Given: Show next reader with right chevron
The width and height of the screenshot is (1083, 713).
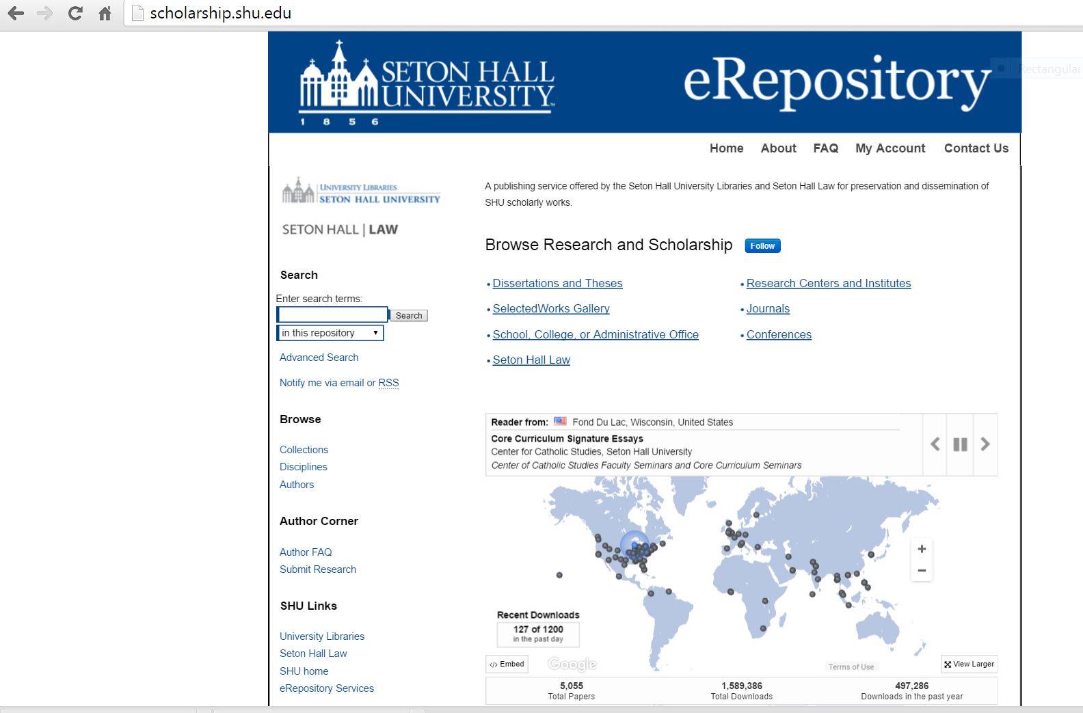Looking at the screenshot, I should [985, 444].
